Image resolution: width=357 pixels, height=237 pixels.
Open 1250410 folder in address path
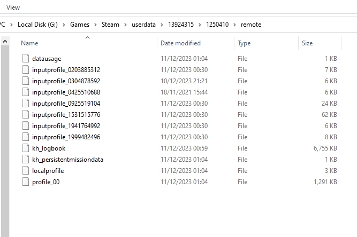[x=217, y=25]
